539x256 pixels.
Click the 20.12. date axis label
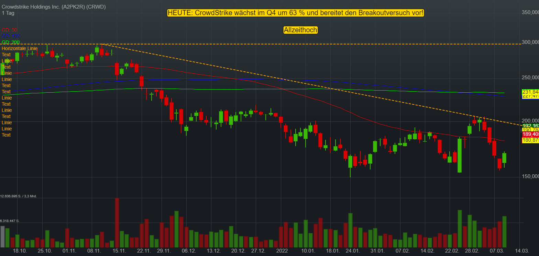[x=238, y=251]
